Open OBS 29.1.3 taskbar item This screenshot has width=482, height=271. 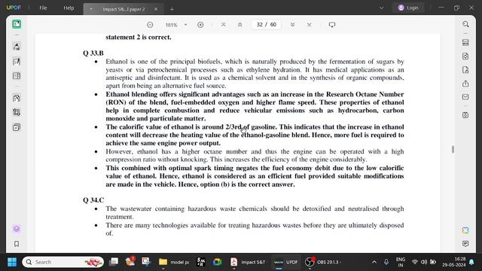[323, 262]
